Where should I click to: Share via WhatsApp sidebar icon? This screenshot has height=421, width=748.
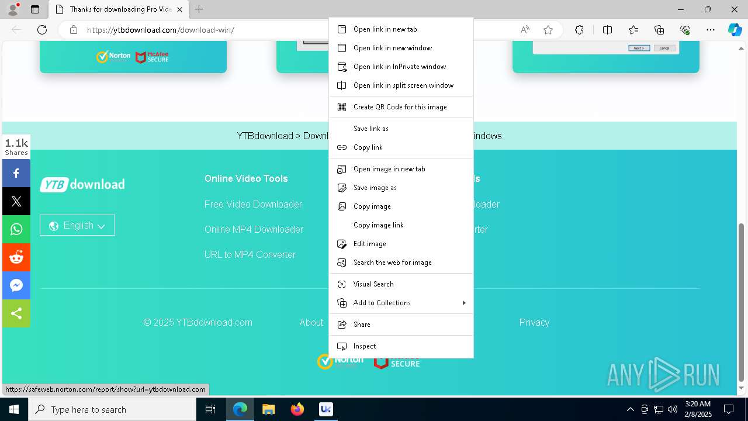pyautogui.click(x=16, y=229)
